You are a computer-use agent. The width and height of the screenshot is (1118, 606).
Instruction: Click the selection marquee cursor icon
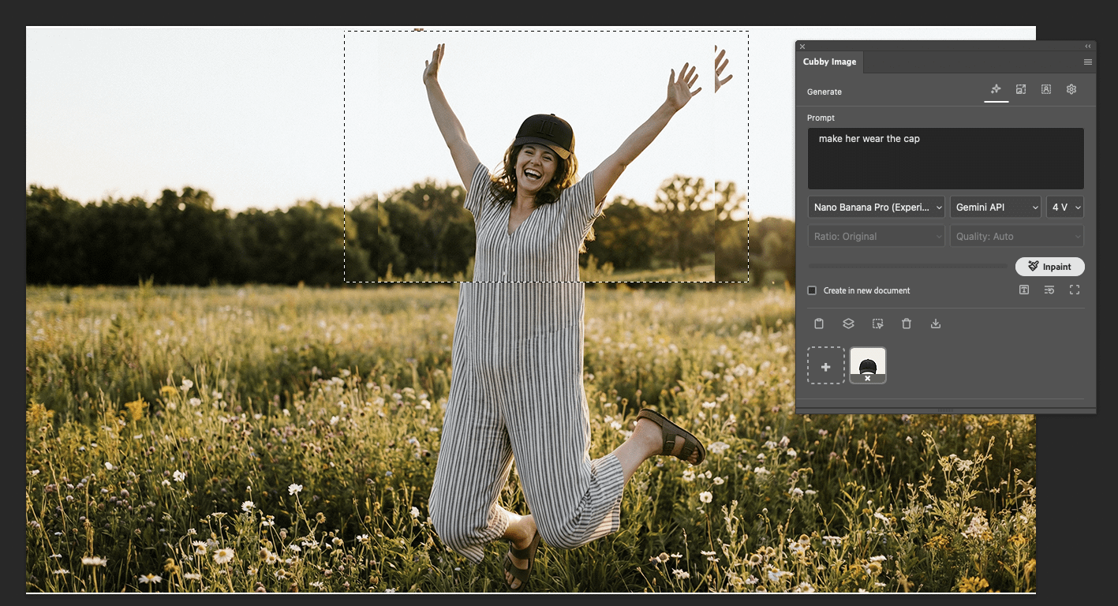click(877, 324)
